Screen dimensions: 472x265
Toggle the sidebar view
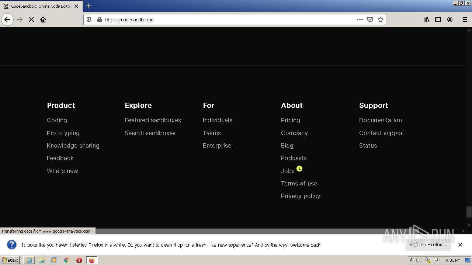[438, 20]
